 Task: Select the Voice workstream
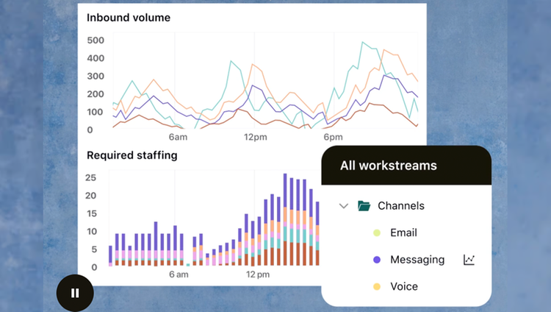coord(404,287)
